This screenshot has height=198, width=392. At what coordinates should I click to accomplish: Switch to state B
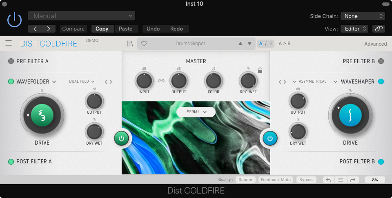point(271,44)
